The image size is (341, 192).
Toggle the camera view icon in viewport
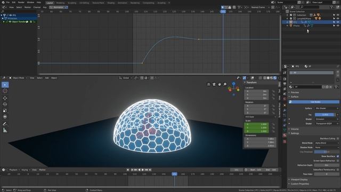click(214, 84)
